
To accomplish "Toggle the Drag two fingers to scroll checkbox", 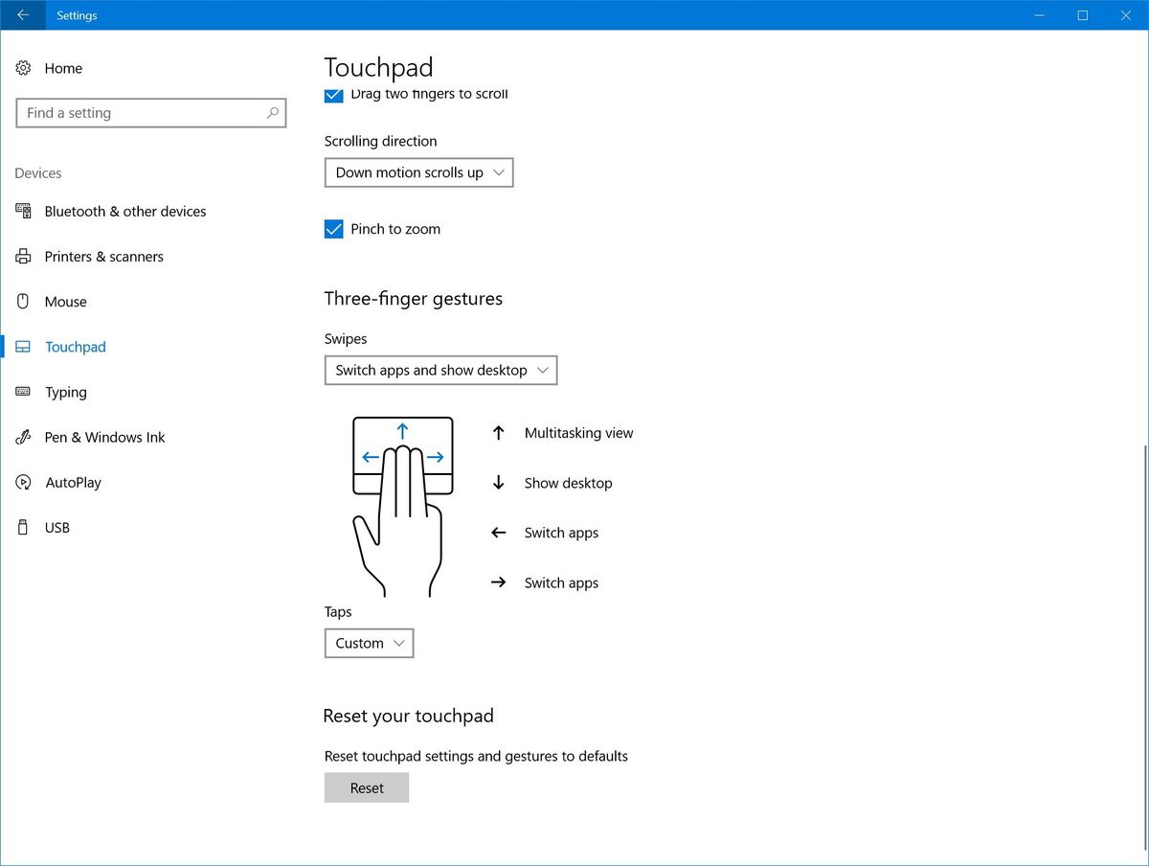I will (333, 95).
